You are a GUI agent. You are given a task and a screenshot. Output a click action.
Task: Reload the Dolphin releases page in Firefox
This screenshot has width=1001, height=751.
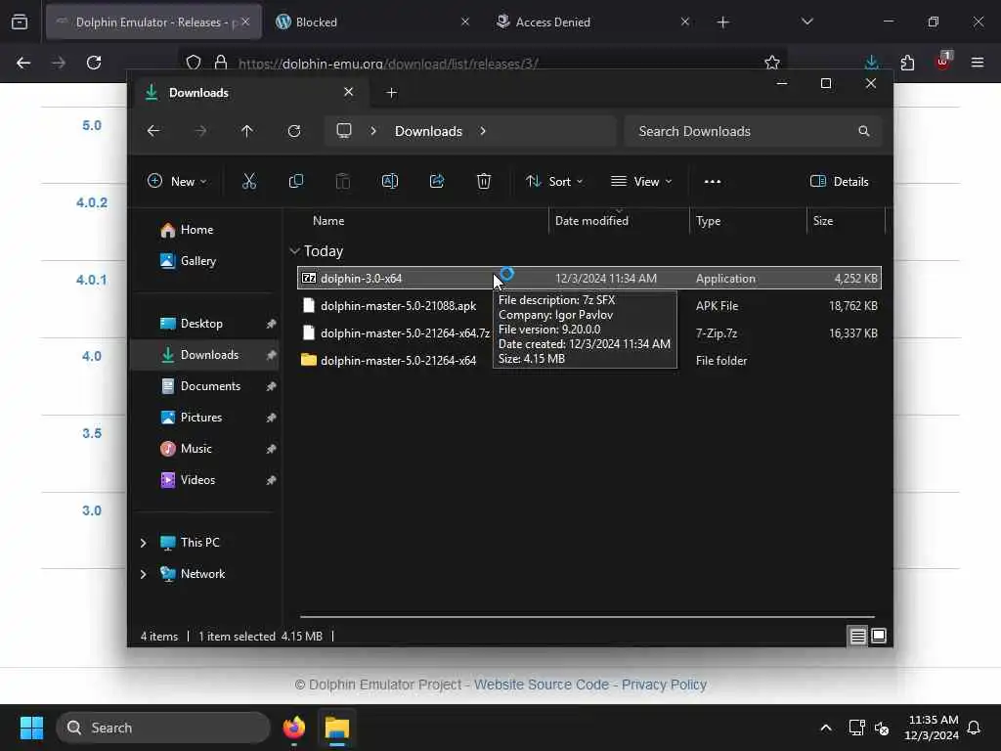click(94, 63)
